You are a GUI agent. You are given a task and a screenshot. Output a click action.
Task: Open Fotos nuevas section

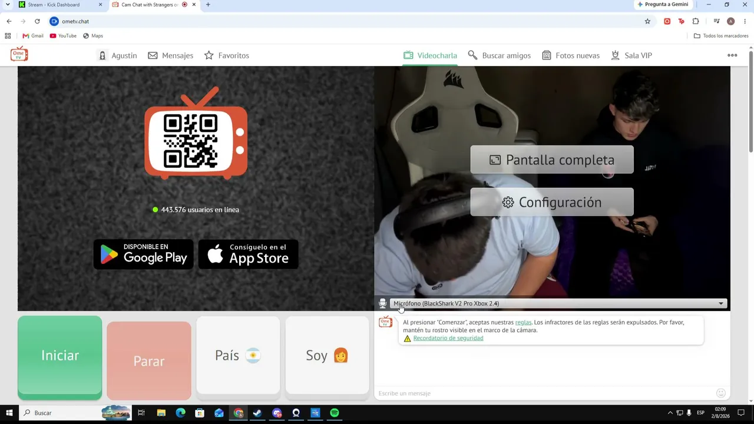pos(570,55)
